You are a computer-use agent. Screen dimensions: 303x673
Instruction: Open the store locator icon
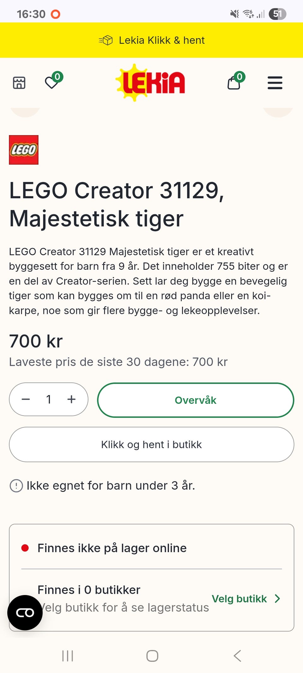click(19, 83)
